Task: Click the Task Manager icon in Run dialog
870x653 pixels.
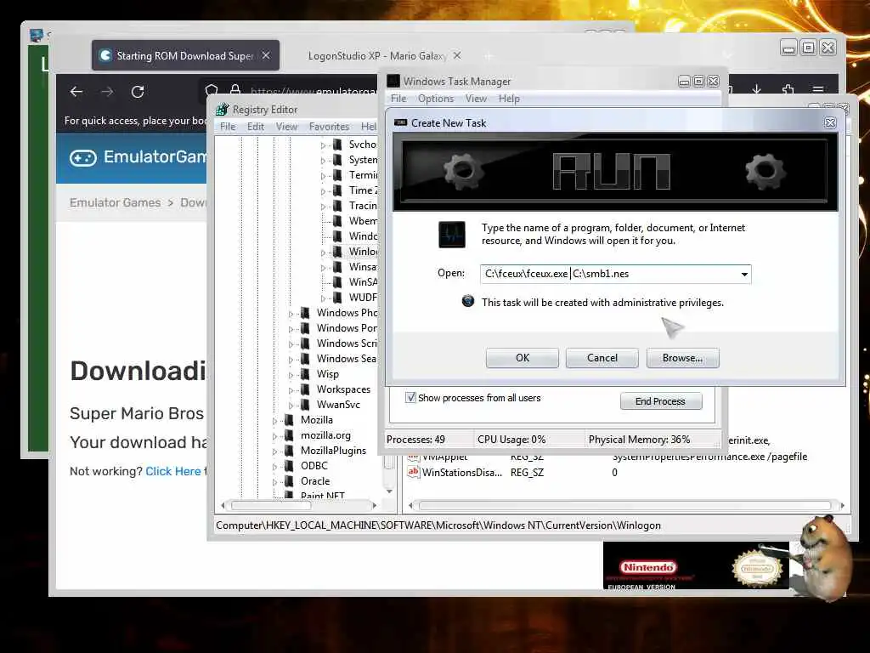Action: point(452,235)
